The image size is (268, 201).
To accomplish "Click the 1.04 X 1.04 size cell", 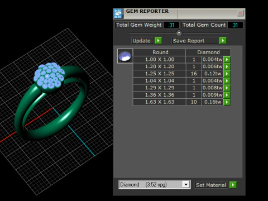I will [x=160, y=81].
